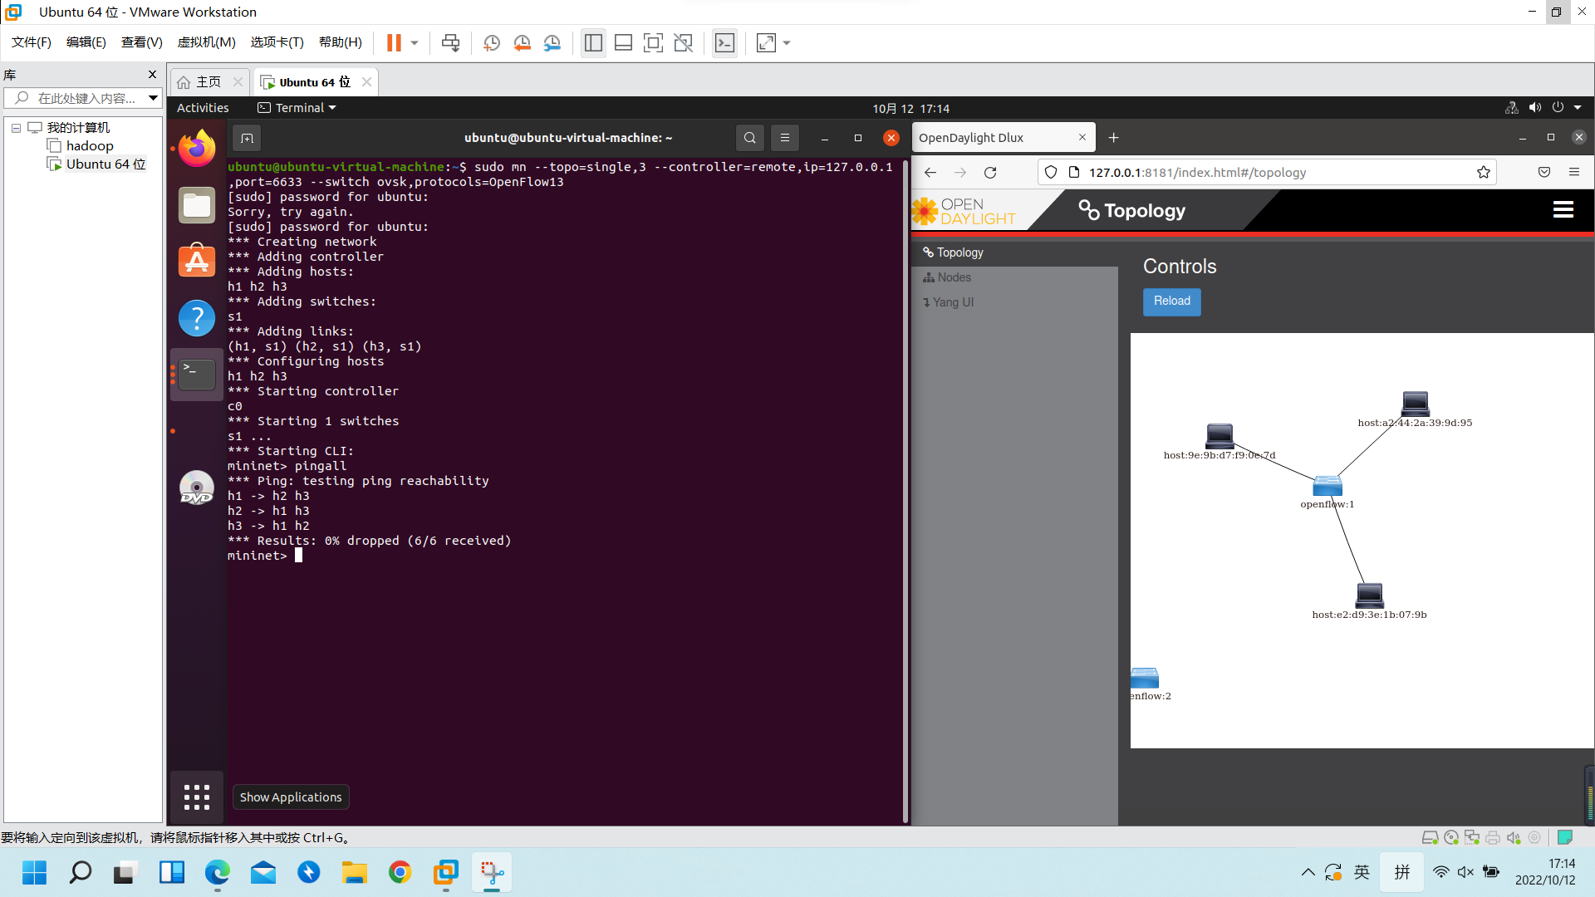Toggle VMware full screen mode icon
The height and width of the screenshot is (897, 1595).
pyautogui.click(x=653, y=43)
